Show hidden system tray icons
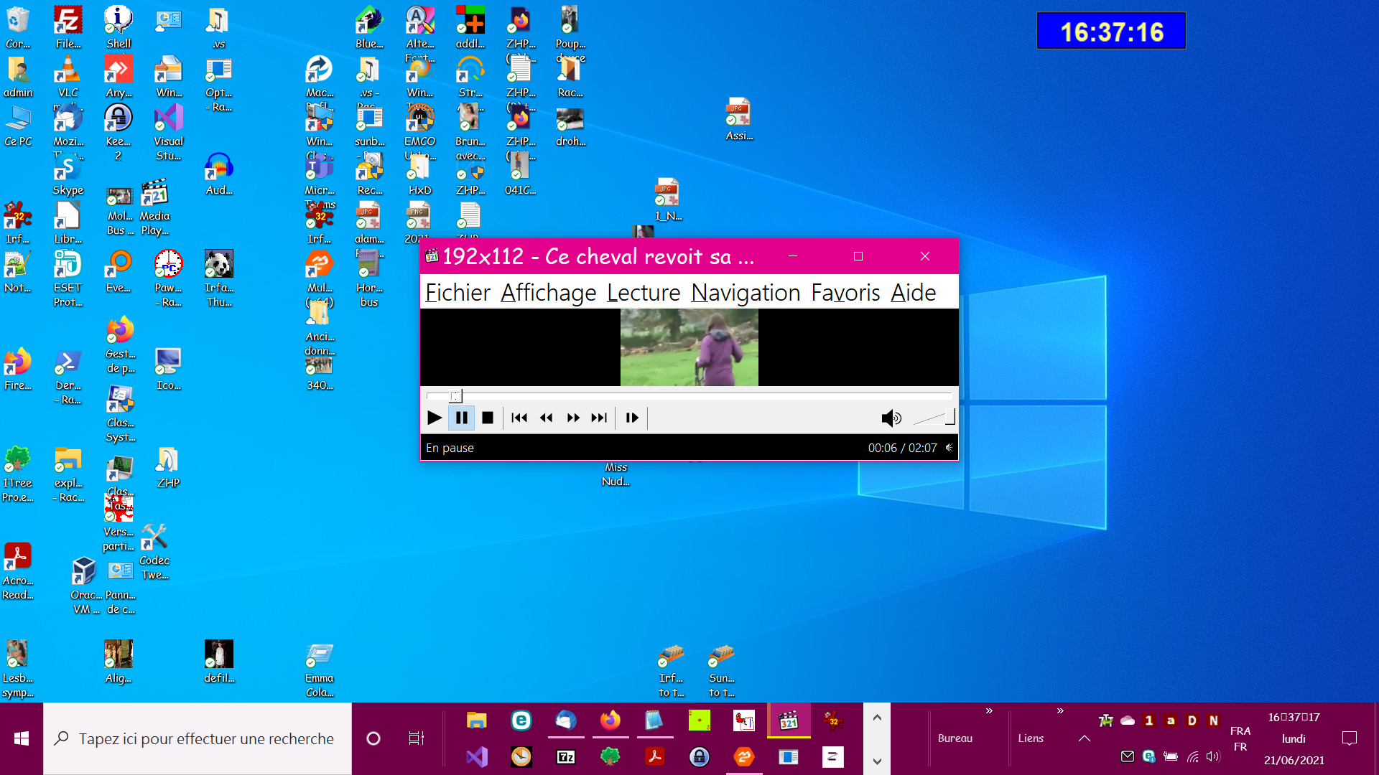Viewport: 1379px width, 775px height. tap(1085, 738)
